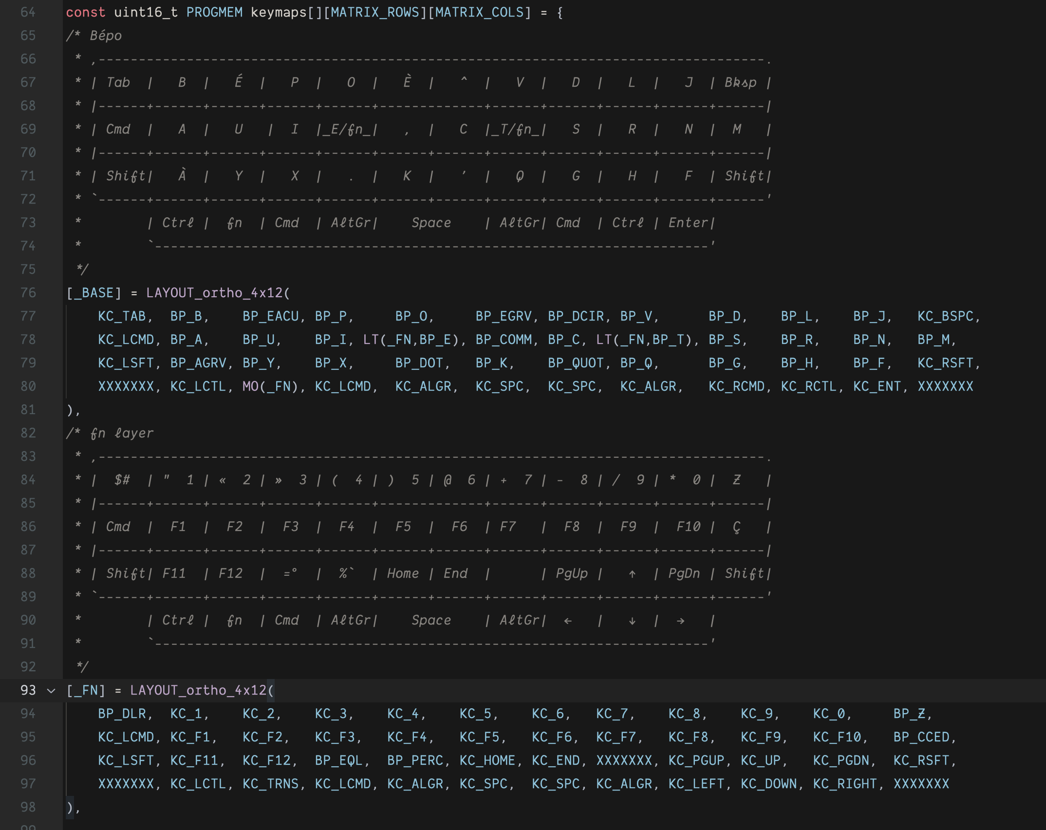Viewport: 1046px width, 830px height.
Task: Click the const keyword on line 64
Action: point(85,12)
